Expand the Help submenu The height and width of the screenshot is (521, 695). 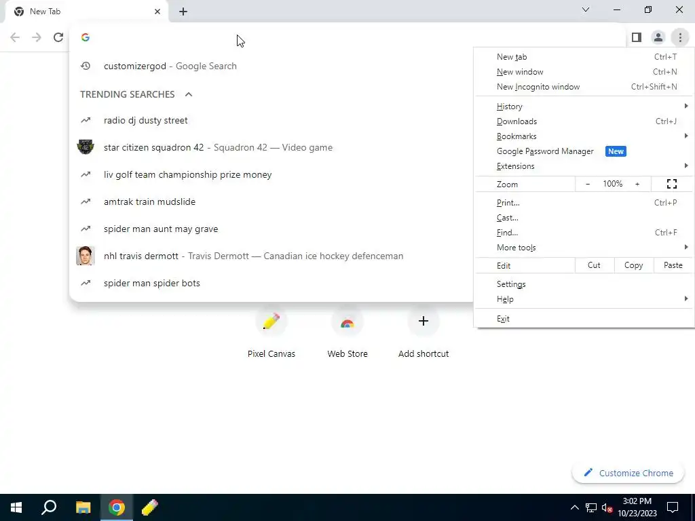coord(584,299)
